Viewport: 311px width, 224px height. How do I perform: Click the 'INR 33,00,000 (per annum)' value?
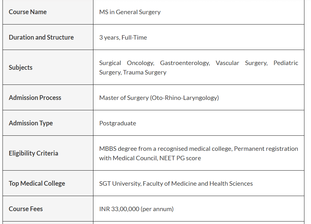[136, 209]
